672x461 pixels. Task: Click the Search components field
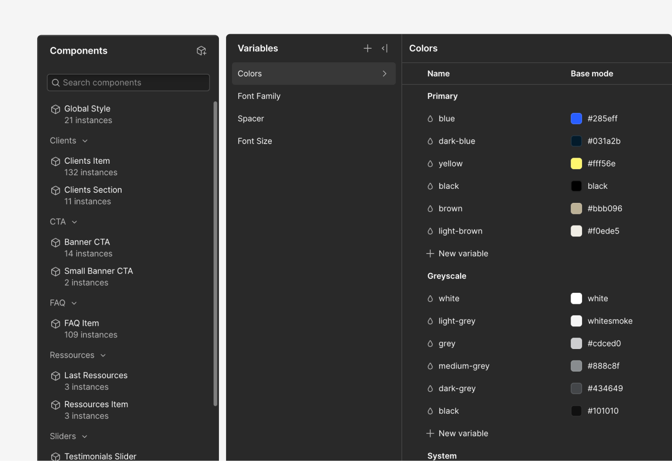[x=128, y=83]
